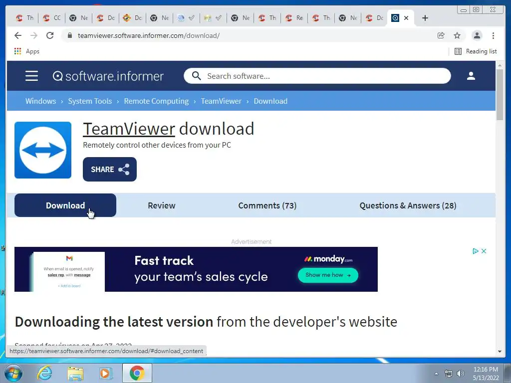The width and height of the screenshot is (511, 383).
Task: Show hidden tray icons arrow
Action: click(x=436, y=374)
